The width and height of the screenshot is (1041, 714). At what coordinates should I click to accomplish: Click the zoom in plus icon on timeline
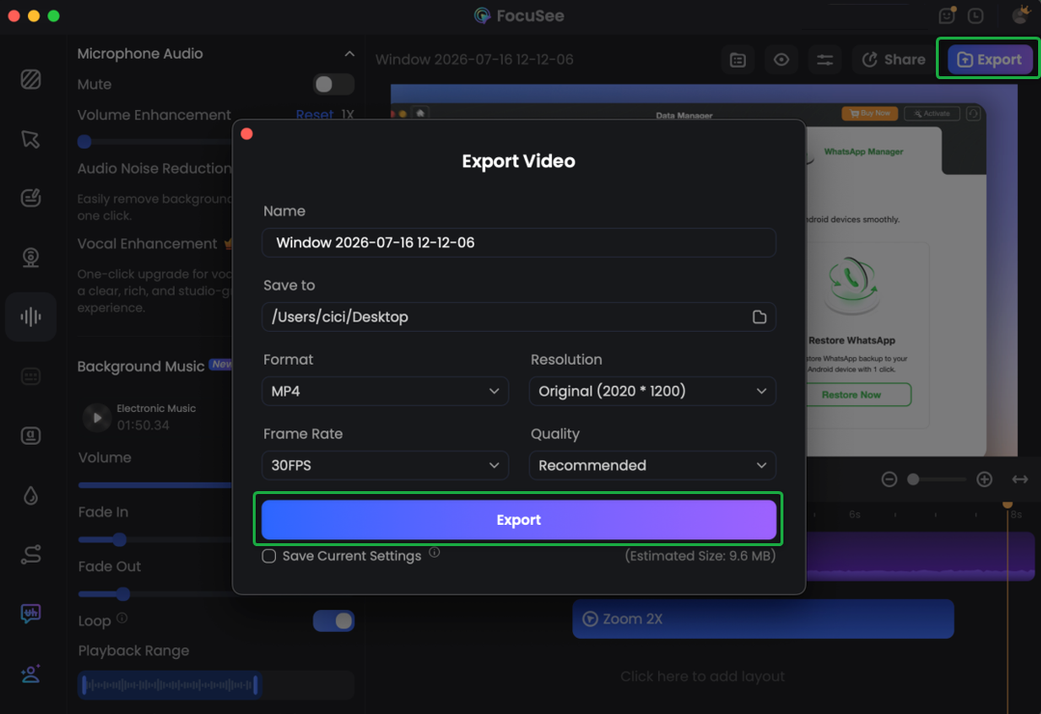click(985, 479)
